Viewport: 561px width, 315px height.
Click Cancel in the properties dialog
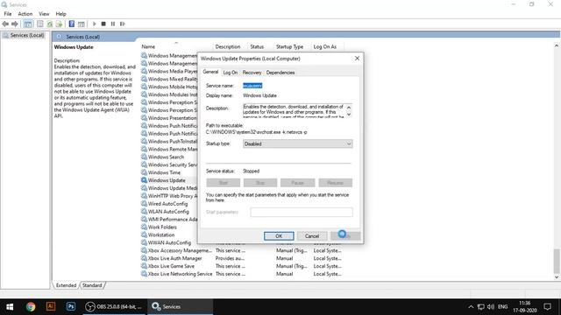pos(312,236)
